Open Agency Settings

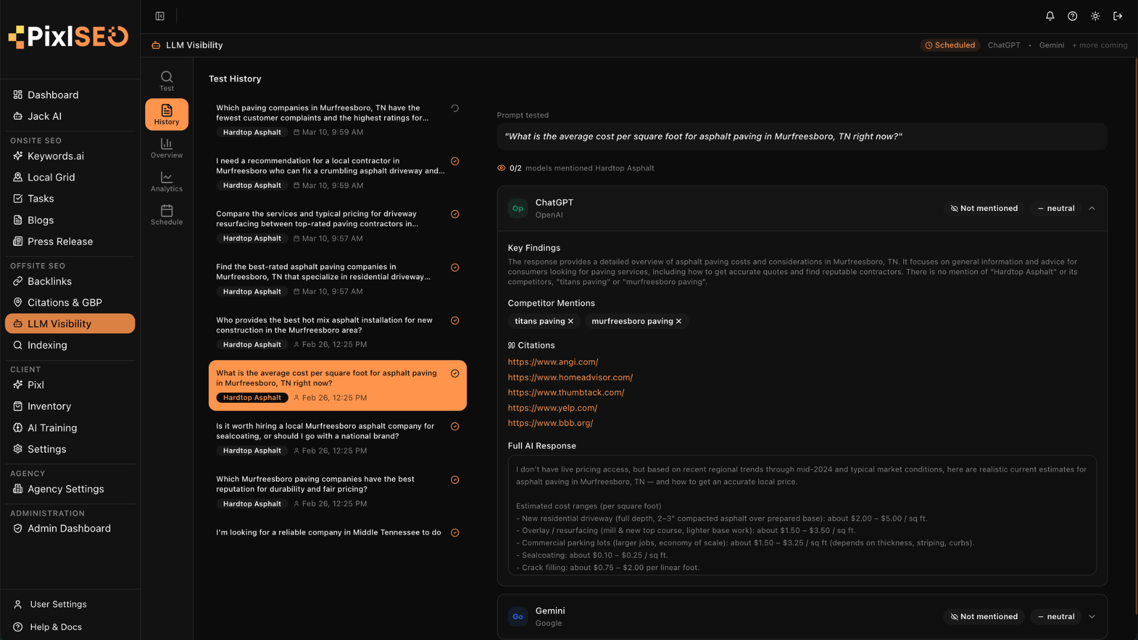[70, 489]
